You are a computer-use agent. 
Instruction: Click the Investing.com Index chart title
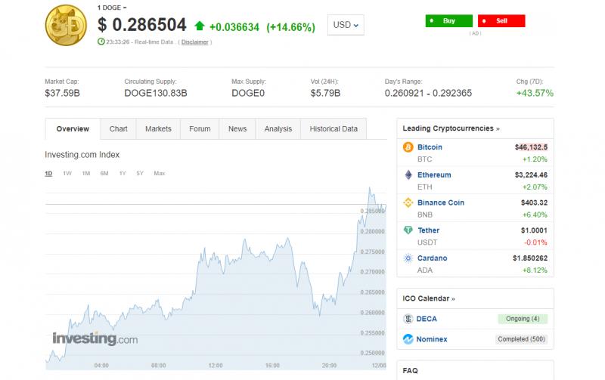click(x=82, y=155)
